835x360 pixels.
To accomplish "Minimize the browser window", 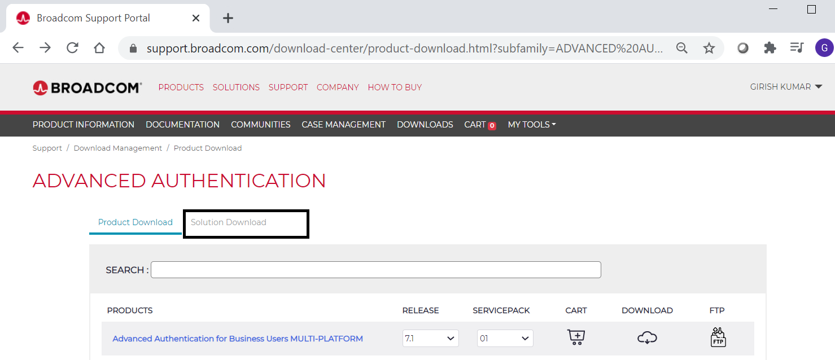I will click(x=773, y=10).
